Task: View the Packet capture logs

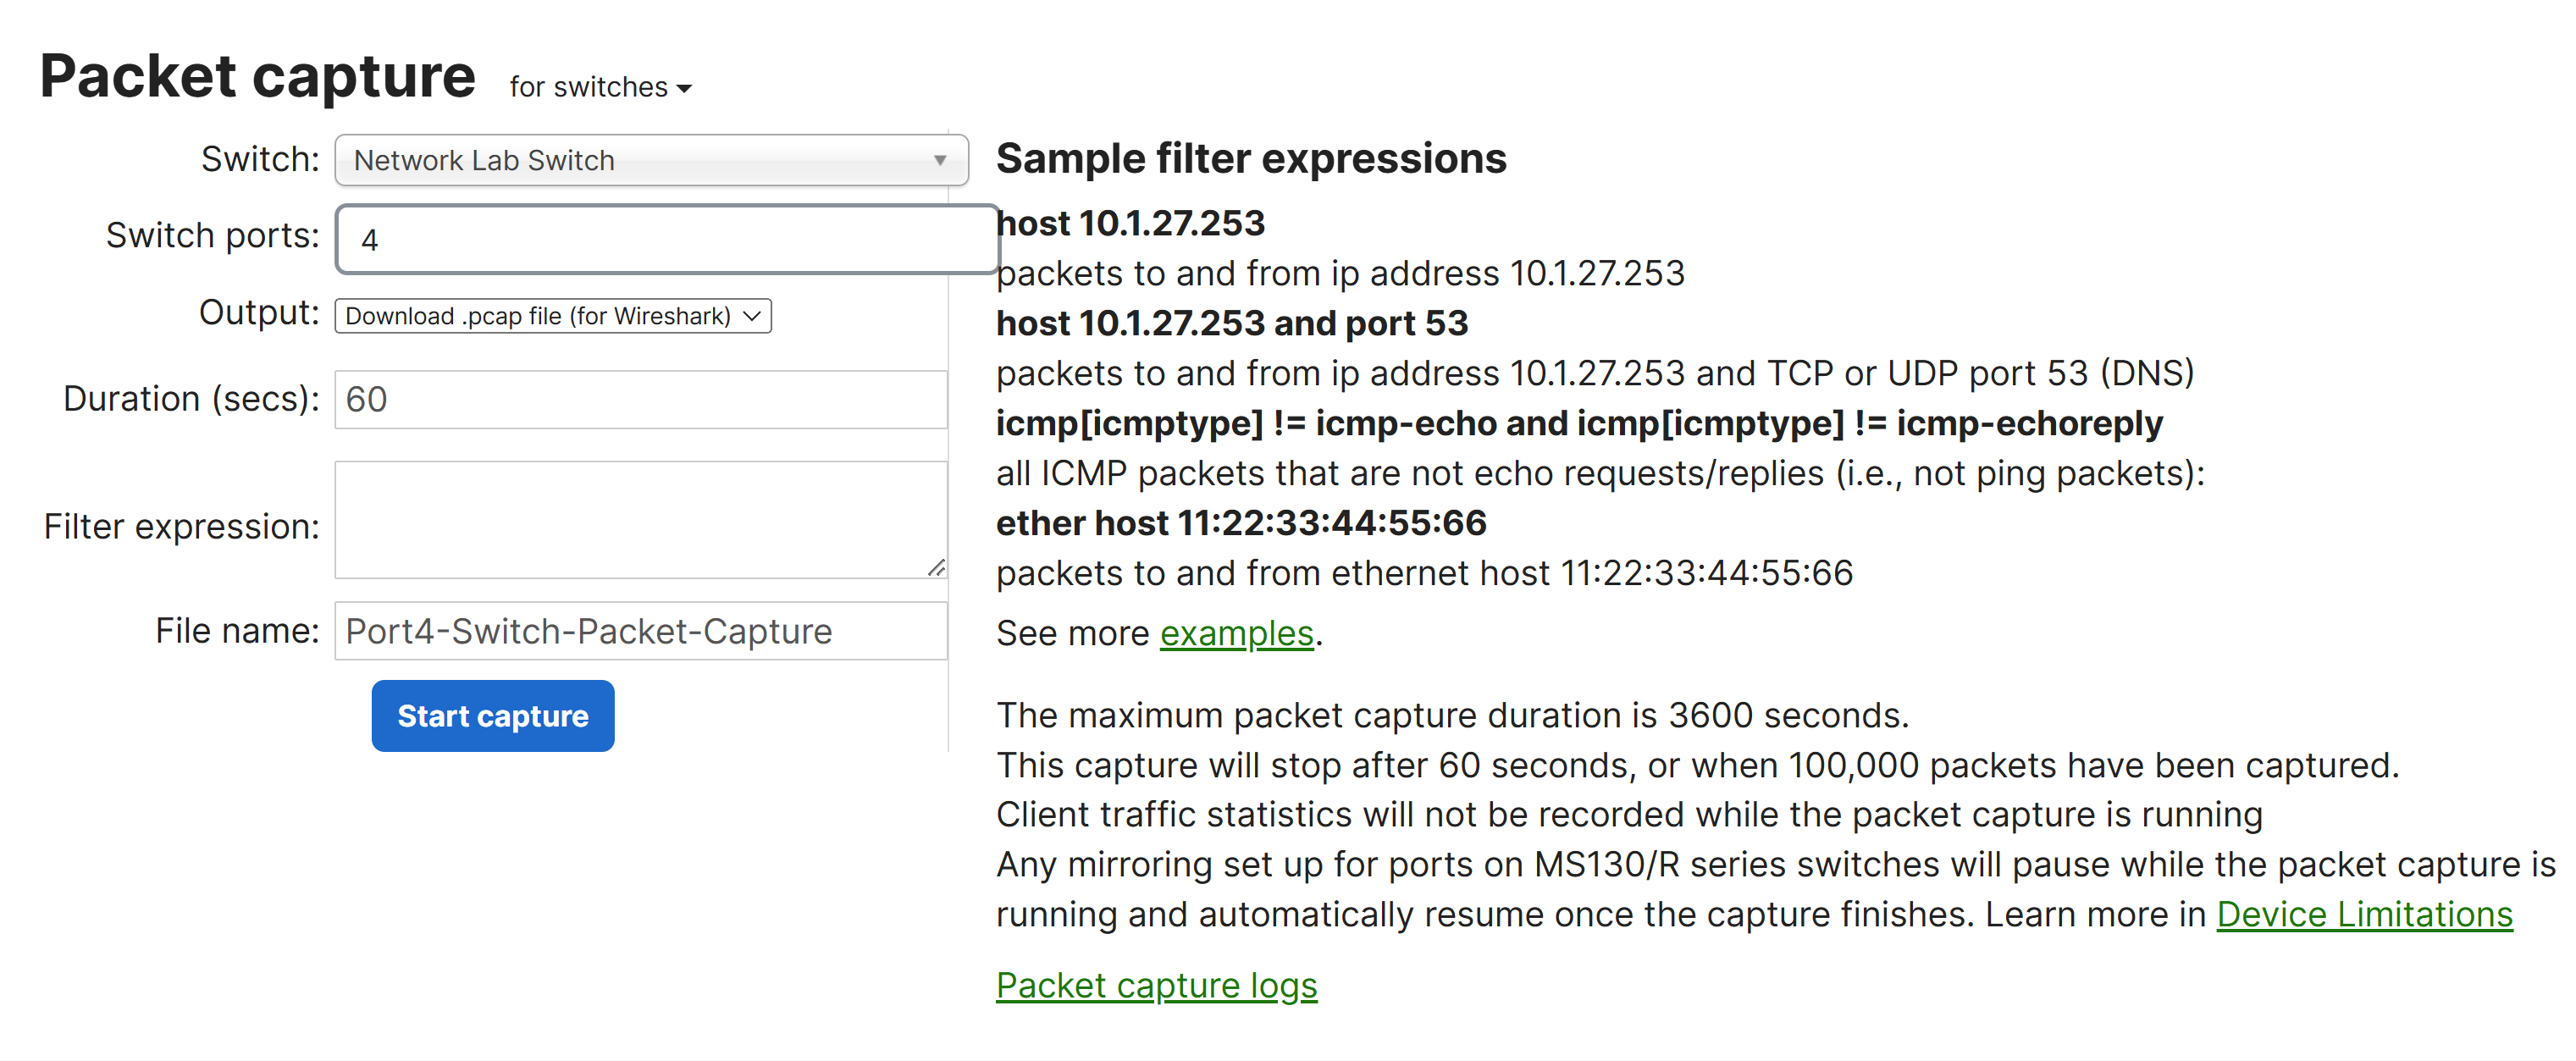Action: tap(1156, 985)
